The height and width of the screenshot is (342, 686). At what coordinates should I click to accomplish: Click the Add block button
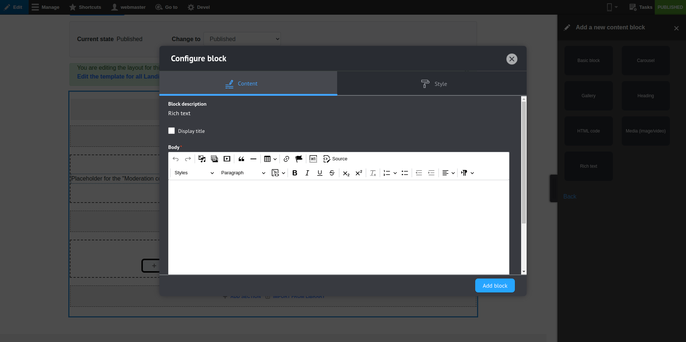click(495, 285)
